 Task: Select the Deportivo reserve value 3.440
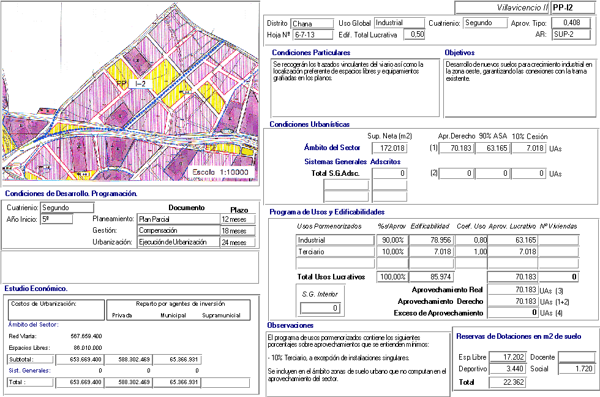pyautogui.click(x=508, y=369)
